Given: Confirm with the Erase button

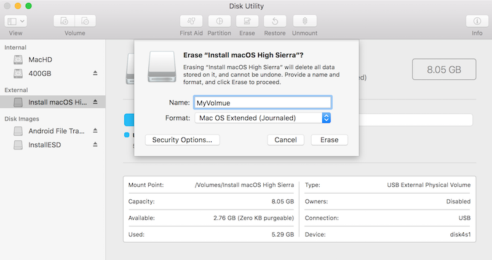Looking at the screenshot, I should click(330, 140).
